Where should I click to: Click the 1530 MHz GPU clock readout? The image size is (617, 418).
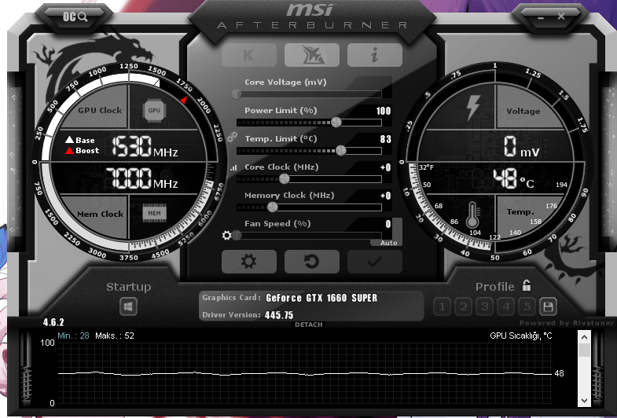(145, 147)
